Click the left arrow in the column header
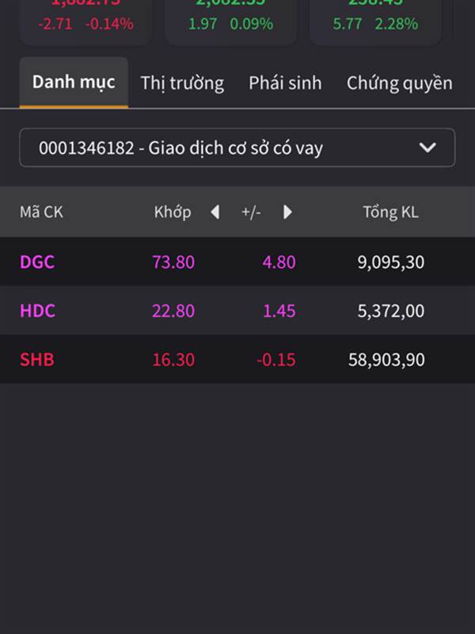 click(215, 212)
